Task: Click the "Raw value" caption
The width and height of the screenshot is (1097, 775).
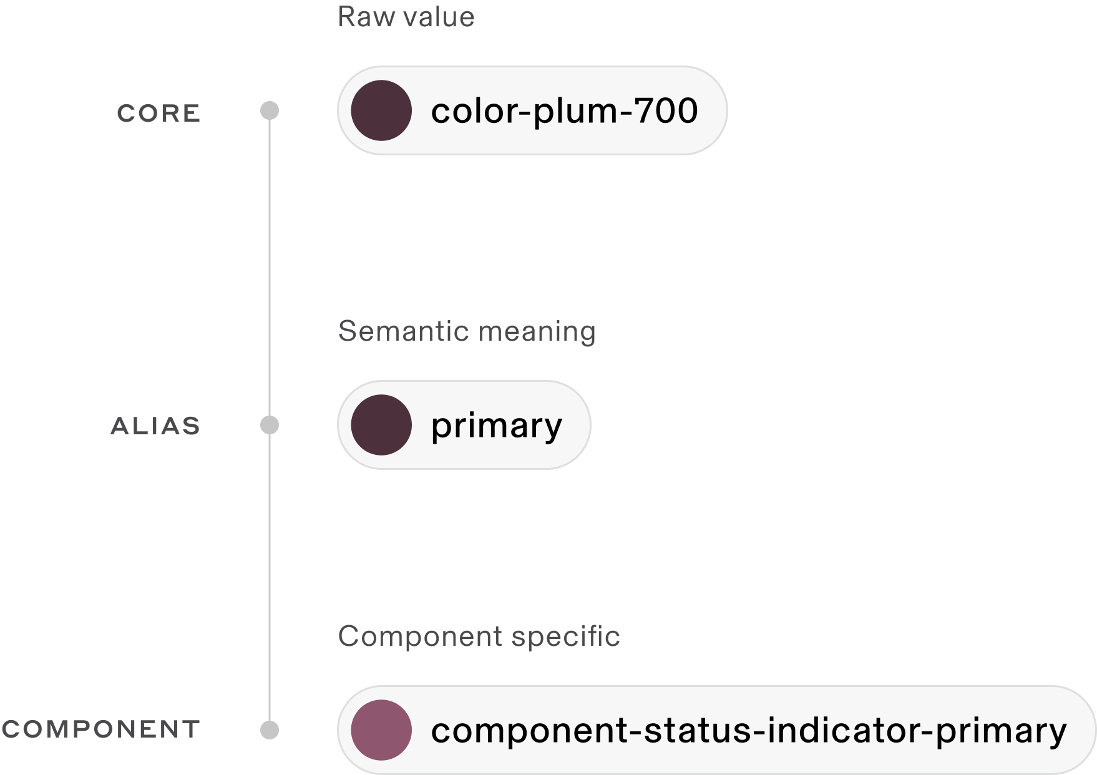Action: tap(406, 17)
